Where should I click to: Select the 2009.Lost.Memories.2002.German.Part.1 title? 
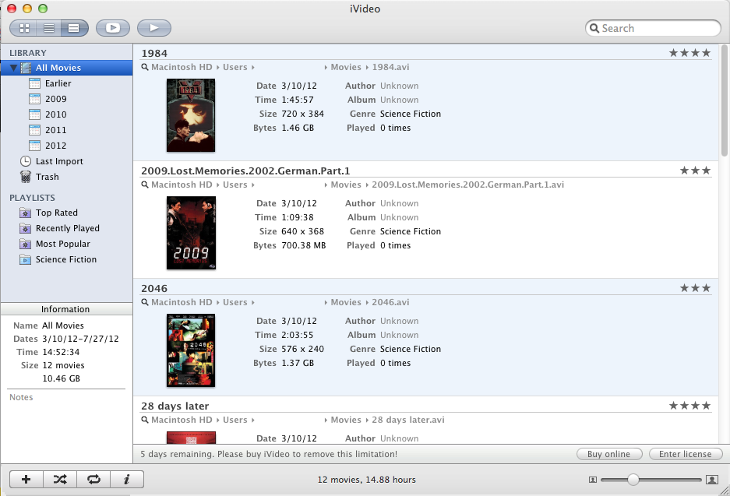(245, 171)
